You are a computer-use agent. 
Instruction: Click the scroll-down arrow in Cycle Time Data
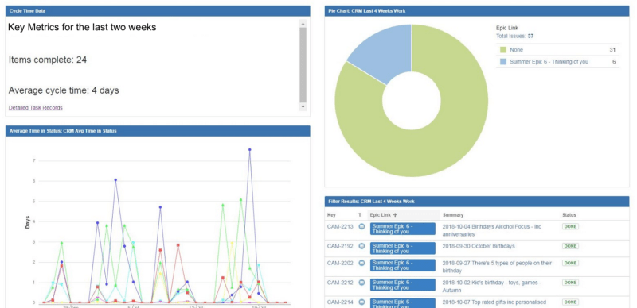303,106
